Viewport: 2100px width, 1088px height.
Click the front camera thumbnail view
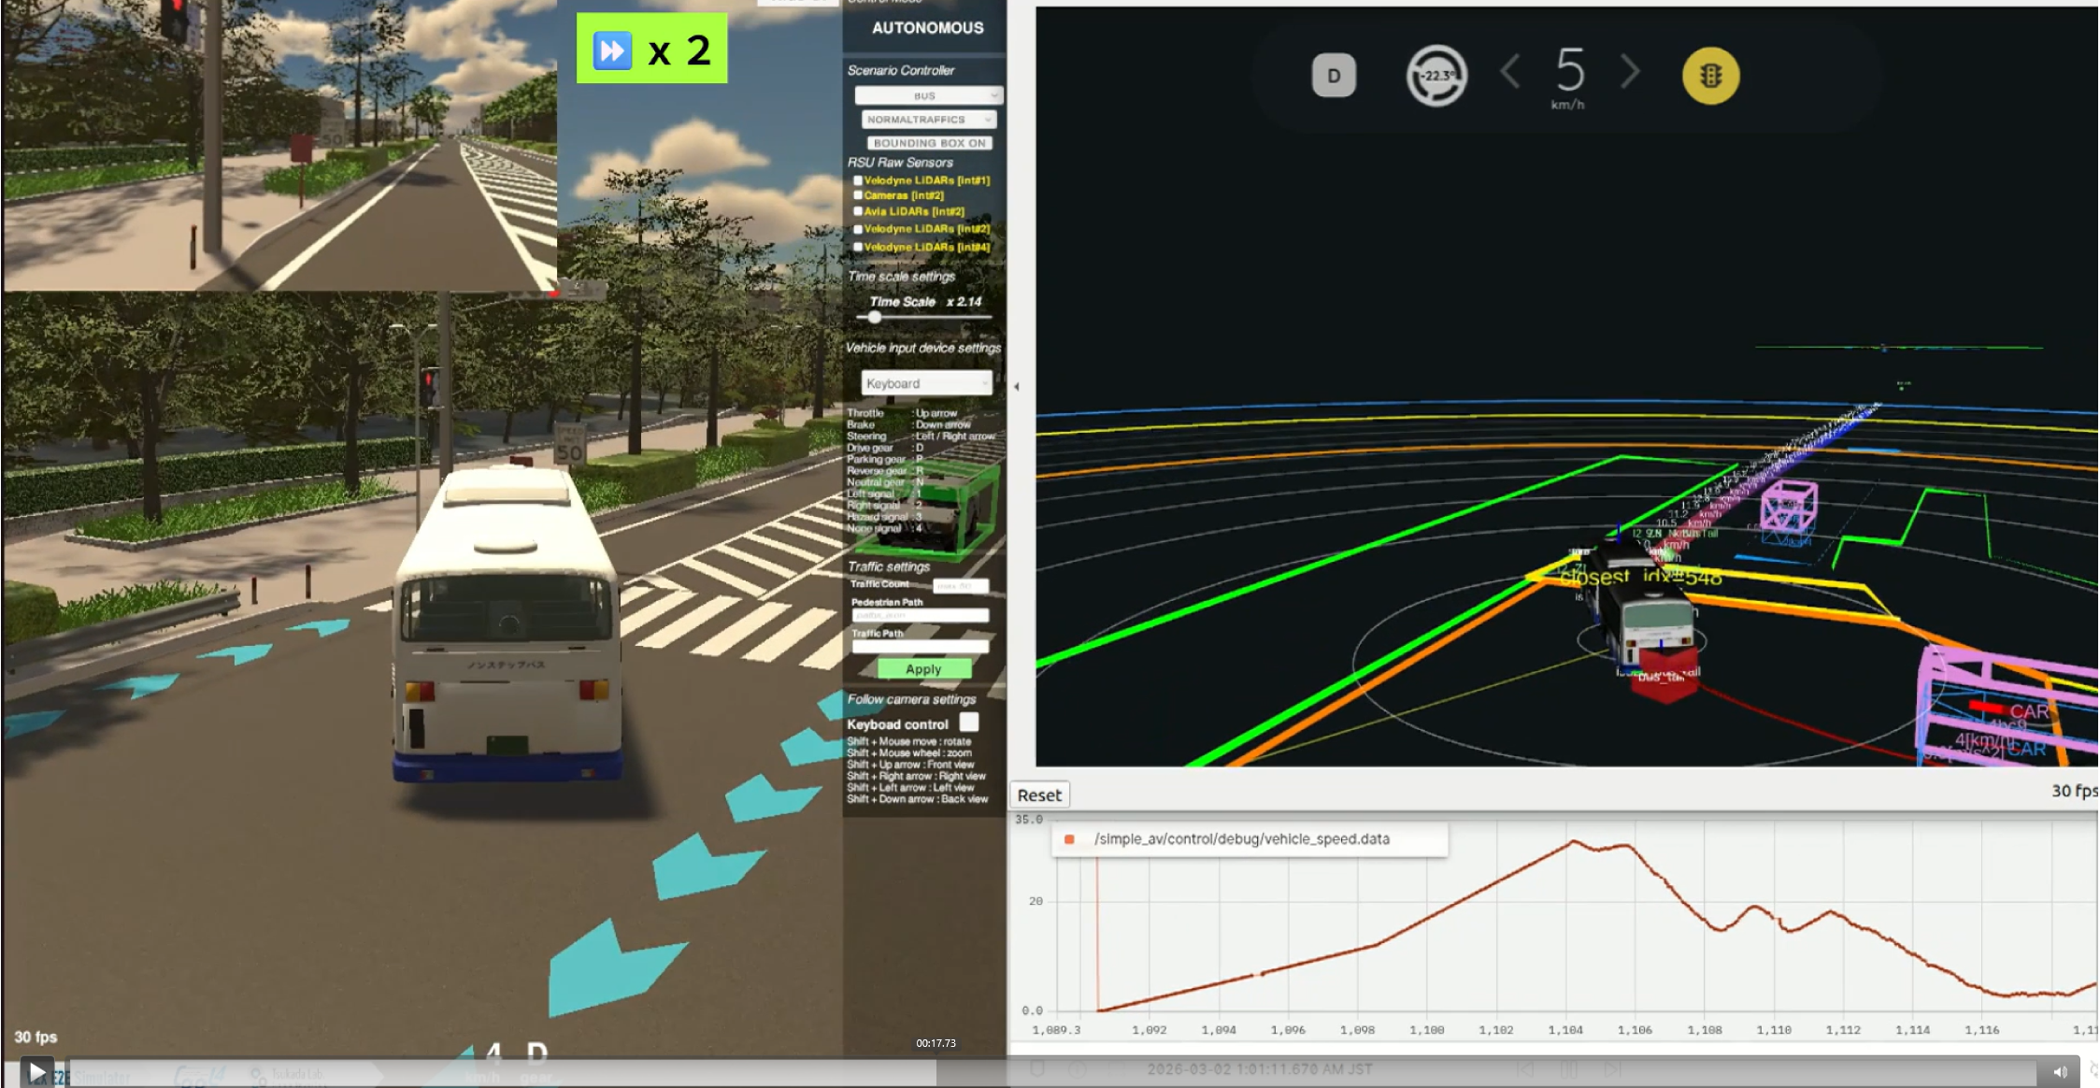[279, 145]
